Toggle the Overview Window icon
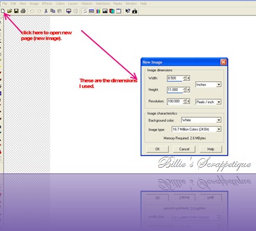The image size is (256, 231). tap(118, 11)
